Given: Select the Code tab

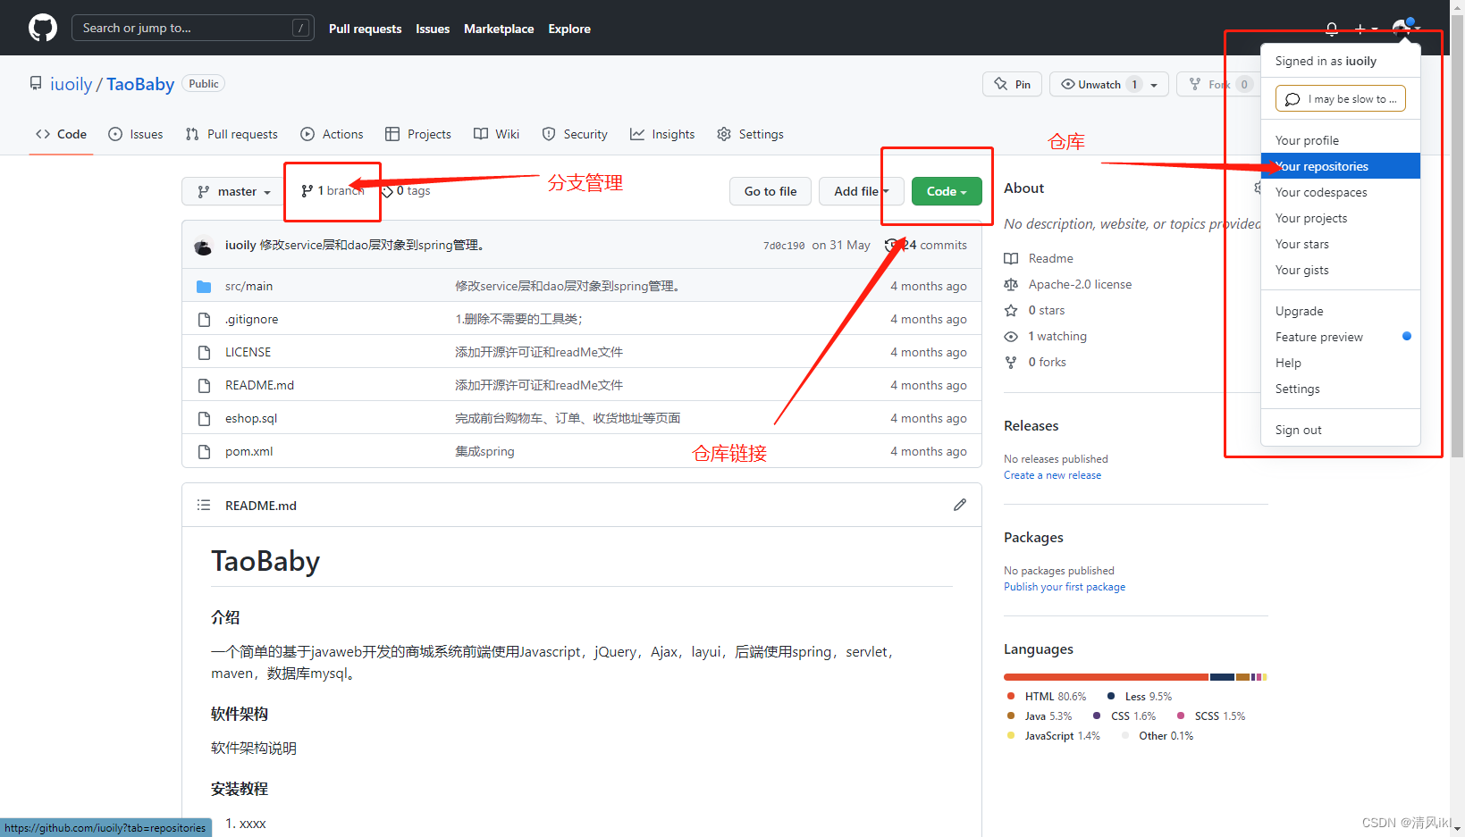Looking at the screenshot, I should (x=62, y=134).
